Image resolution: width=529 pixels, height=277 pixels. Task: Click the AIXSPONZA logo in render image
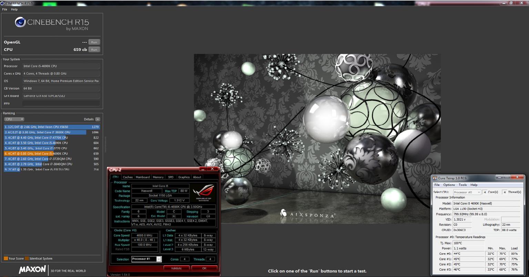pos(308,214)
